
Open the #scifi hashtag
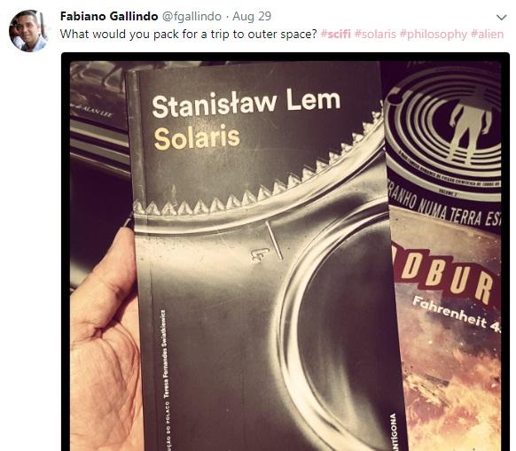(x=336, y=34)
